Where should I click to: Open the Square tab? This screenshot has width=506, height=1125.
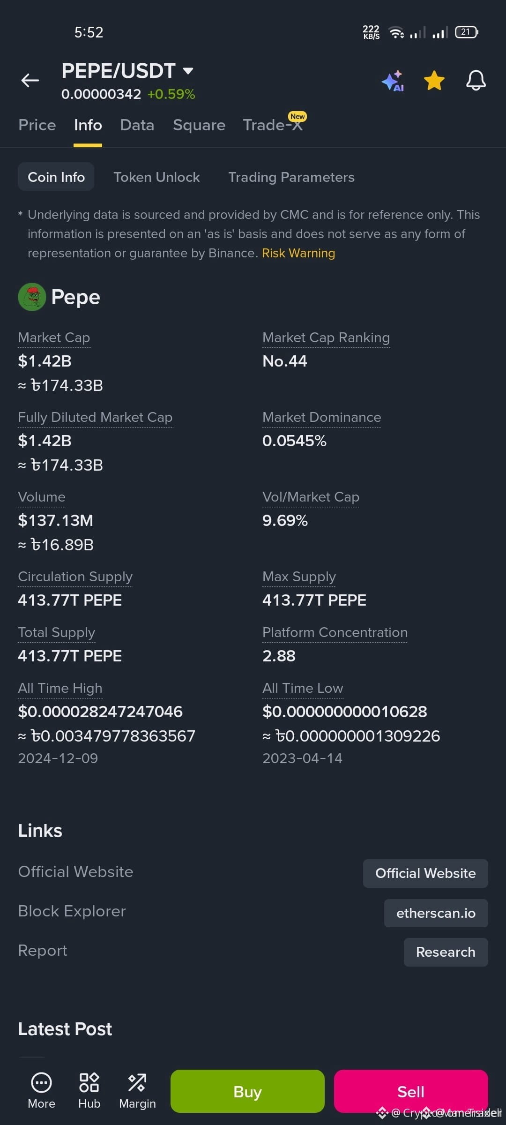tap(199, 125)
